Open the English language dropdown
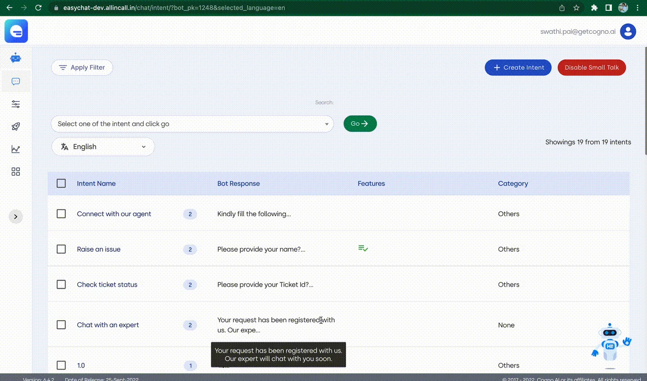 103,147
